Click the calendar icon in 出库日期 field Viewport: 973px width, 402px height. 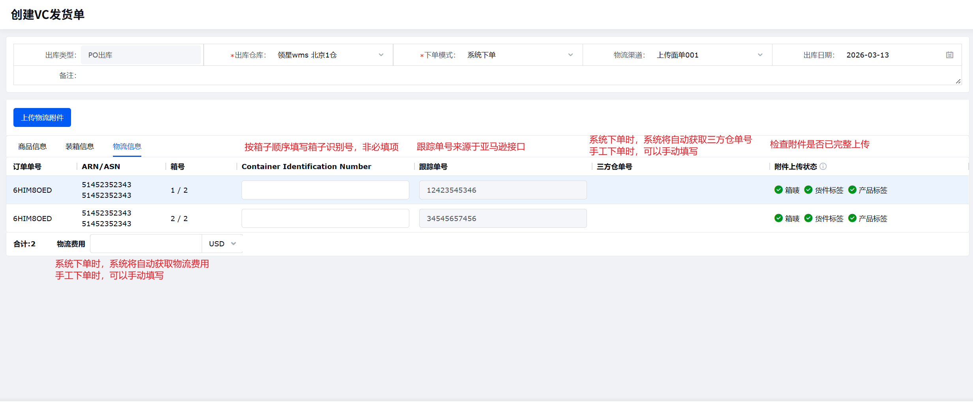click(x=949, y=55)
